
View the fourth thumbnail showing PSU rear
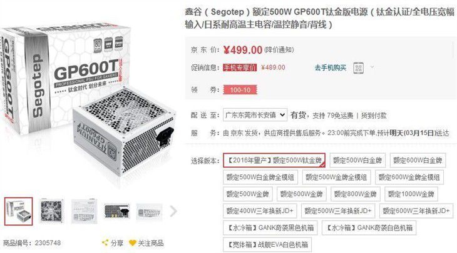pos(116,211)
